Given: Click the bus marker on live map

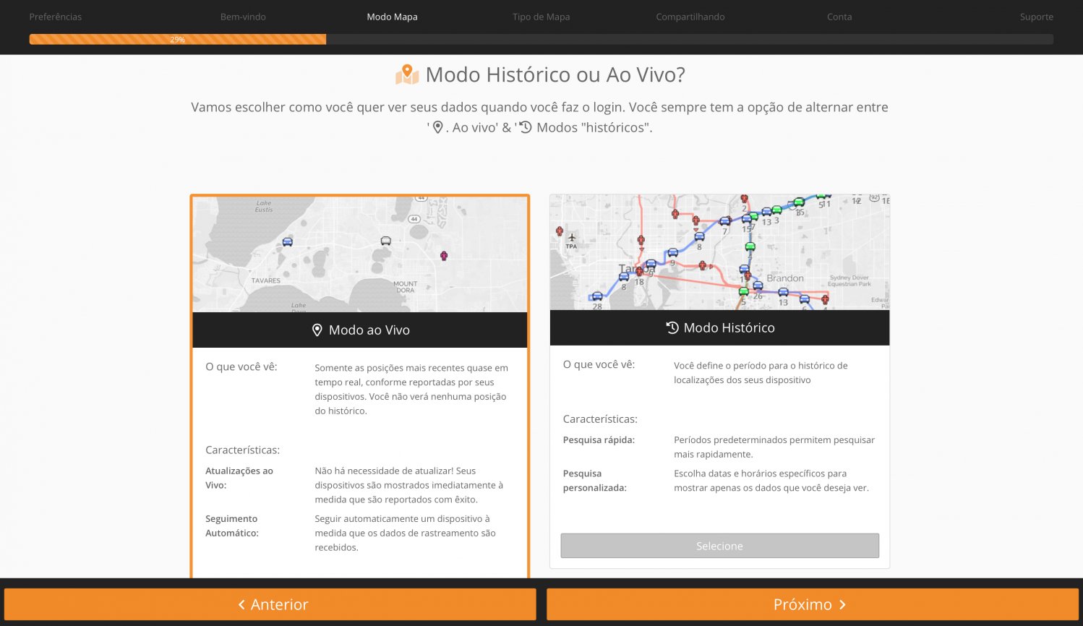Looking at the screenshot, I should [x=386, y=241].
